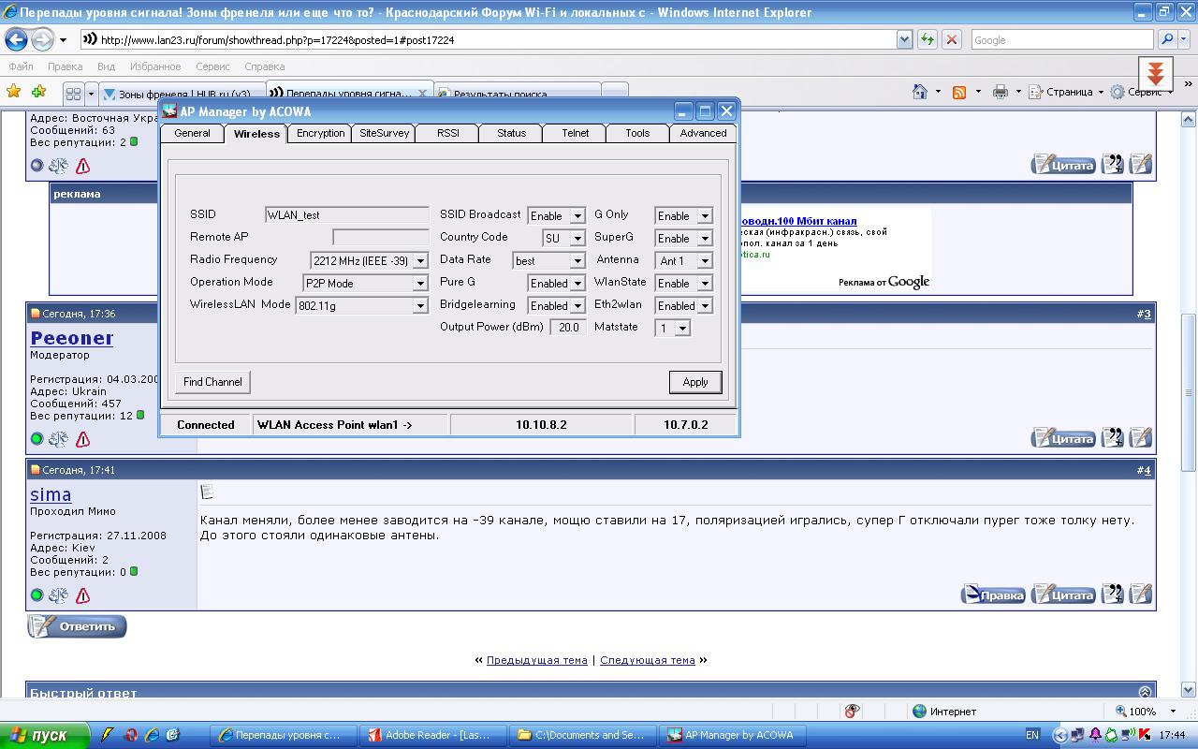Click the orange download arrow icon
Screen dimensions: 1198x749
tap(1156, 74)
